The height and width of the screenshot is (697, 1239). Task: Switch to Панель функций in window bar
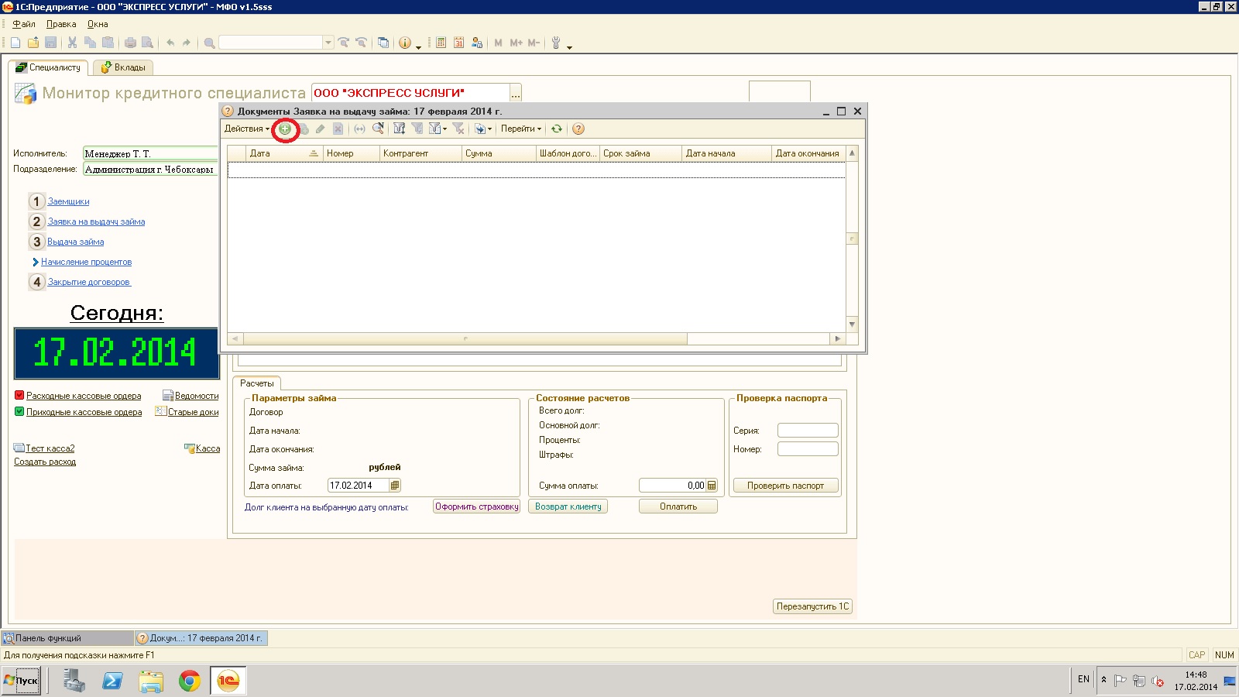click(68, 638)
